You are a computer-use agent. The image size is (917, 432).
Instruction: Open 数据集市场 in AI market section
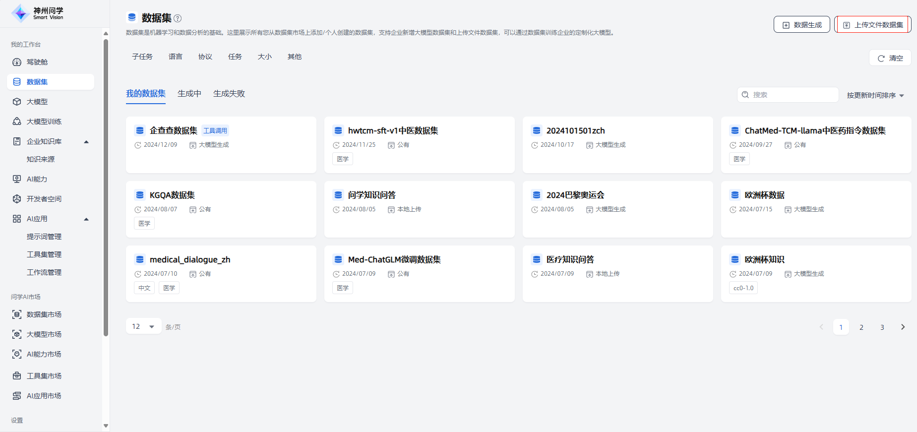tap(44, 314)
